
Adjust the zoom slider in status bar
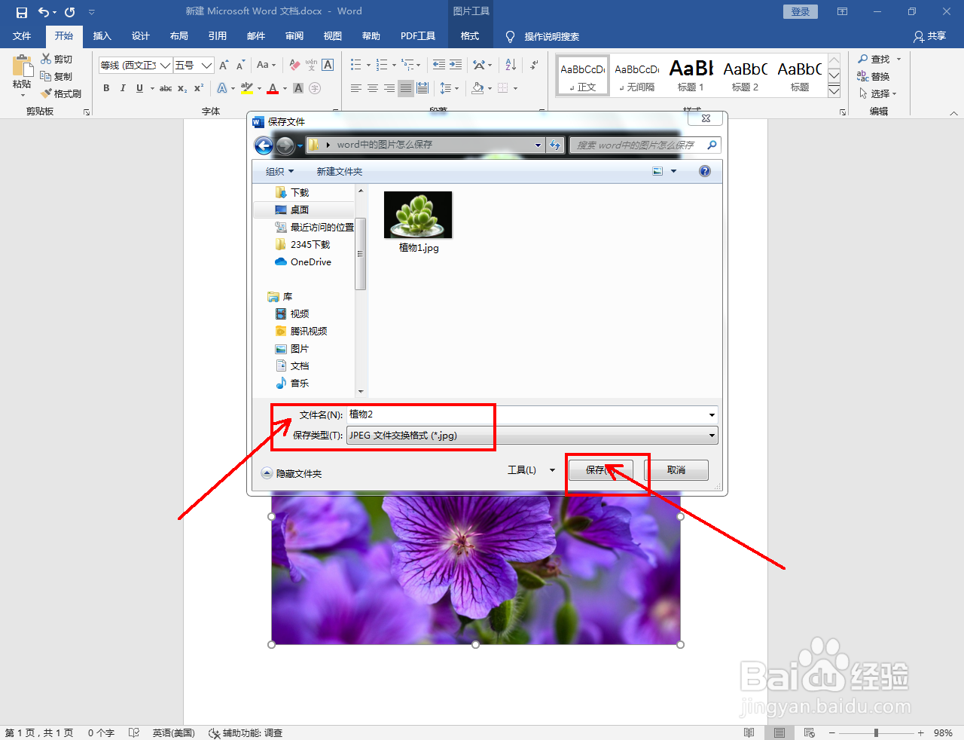point(876,732)
